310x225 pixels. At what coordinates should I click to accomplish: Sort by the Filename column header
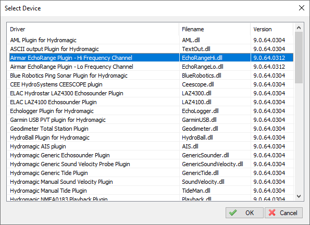(215, 29)
